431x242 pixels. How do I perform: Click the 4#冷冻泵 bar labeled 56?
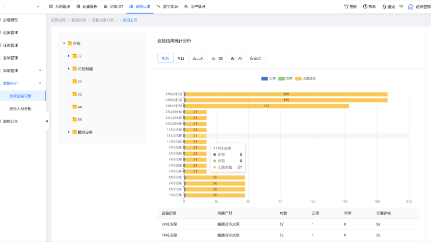coord(214,177)
